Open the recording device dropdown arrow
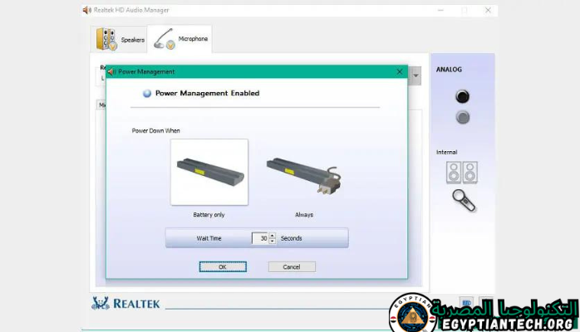580x332 pixels. point(415,76)
